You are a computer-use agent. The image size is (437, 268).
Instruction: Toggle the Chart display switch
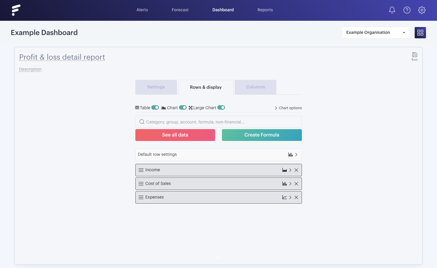click(183, 107)
